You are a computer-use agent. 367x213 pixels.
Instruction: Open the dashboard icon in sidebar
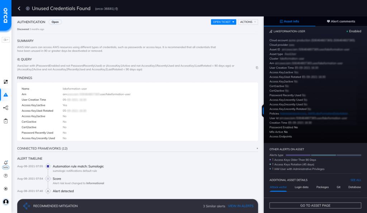[x=6, y=82]
